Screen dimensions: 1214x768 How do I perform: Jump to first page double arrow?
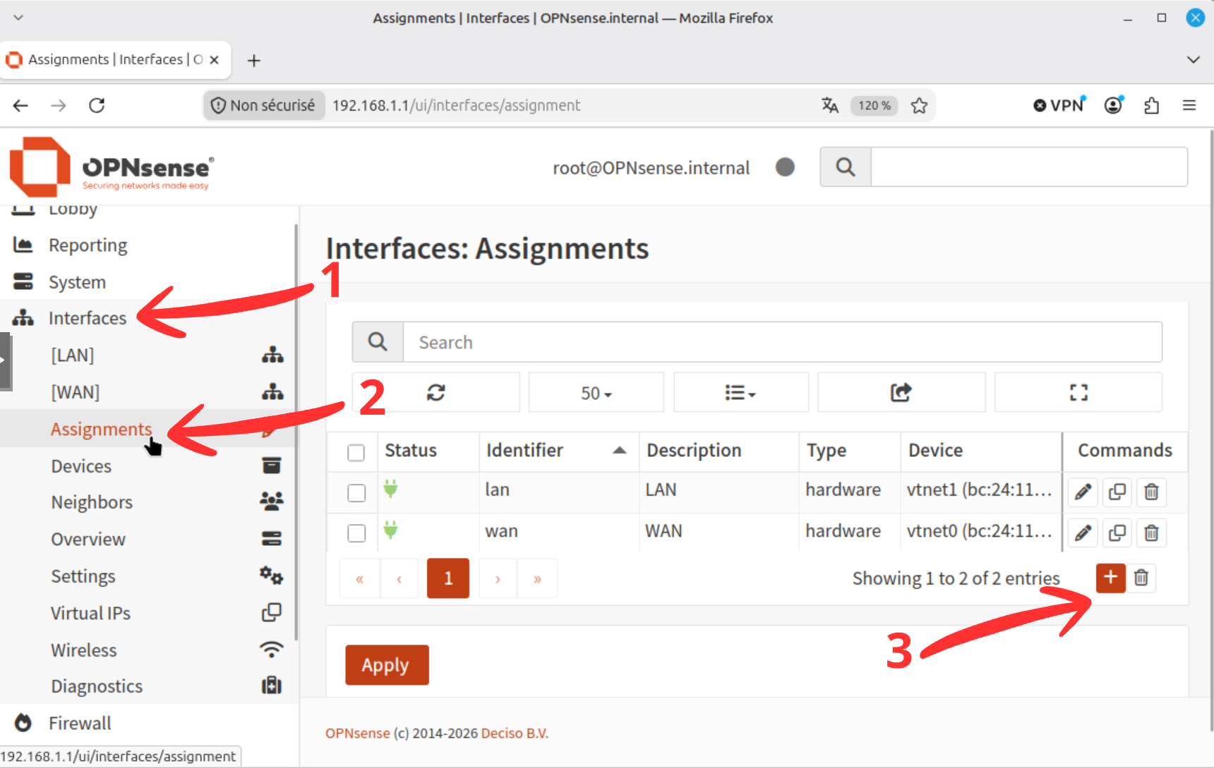click(359, 578)
